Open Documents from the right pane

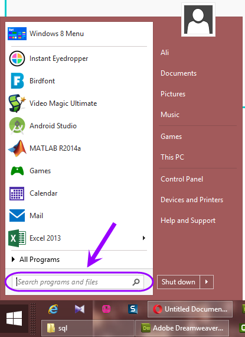tap(178, 73)
